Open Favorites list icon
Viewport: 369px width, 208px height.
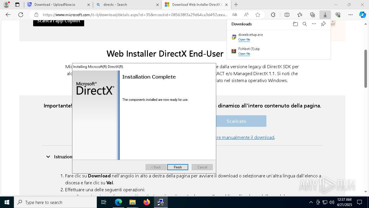(x=300, y=15)
